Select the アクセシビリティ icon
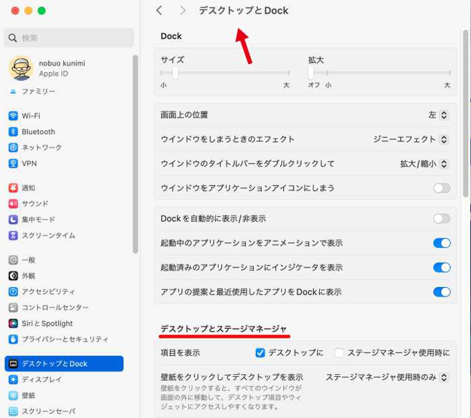 [13, 292]
